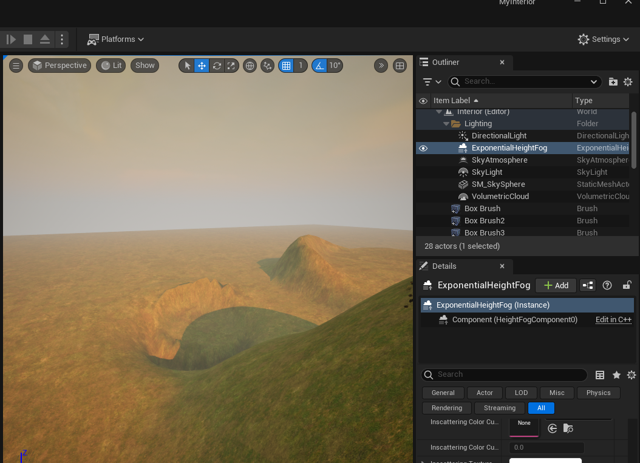Screen dimensions: 640x463
Task: Select SkyAtmosphere in the Outliner
Action: (x=499, y=160)
